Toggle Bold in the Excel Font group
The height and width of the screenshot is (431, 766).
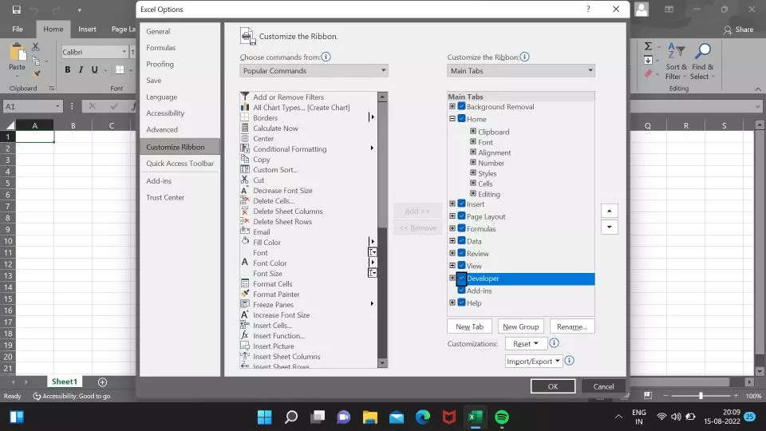67,70
